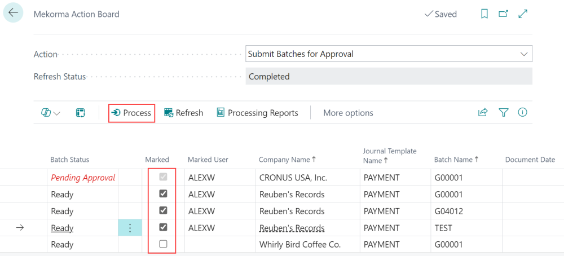The width and height of the screenshot is (564, 256).
Task: Open the Copilot icon dropdown
Action: [x=51, y=113]
